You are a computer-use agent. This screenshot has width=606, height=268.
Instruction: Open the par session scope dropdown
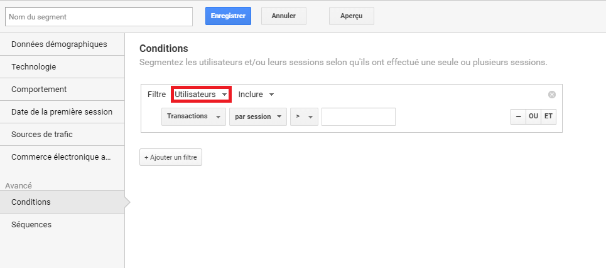pyautogui.click(x=258, y=116)
